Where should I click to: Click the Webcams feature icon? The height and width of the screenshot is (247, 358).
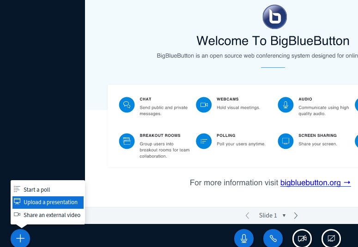click(204, 105)
